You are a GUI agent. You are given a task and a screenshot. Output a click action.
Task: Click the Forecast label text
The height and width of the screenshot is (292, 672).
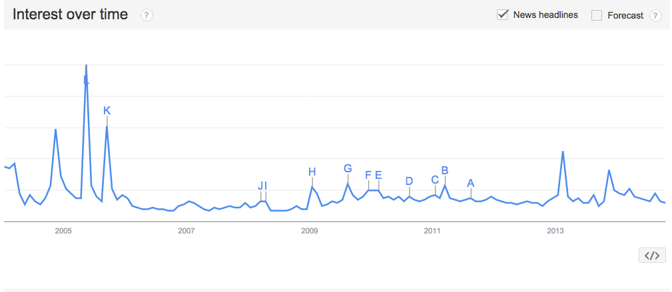pos(625,15)
